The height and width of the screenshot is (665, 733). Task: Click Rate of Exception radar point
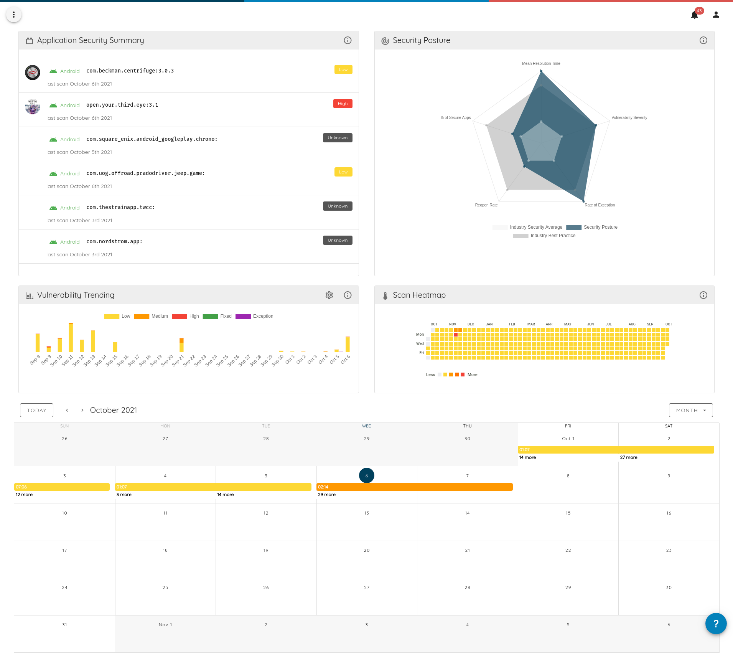point(583,201)
